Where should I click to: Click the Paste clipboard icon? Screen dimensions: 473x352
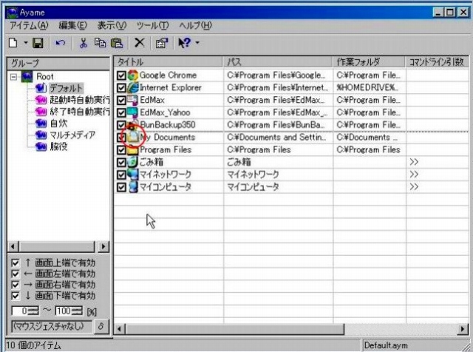(117, 43)
